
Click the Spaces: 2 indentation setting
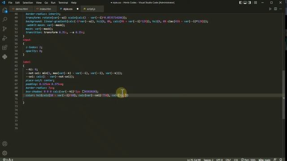click(209, 160)
